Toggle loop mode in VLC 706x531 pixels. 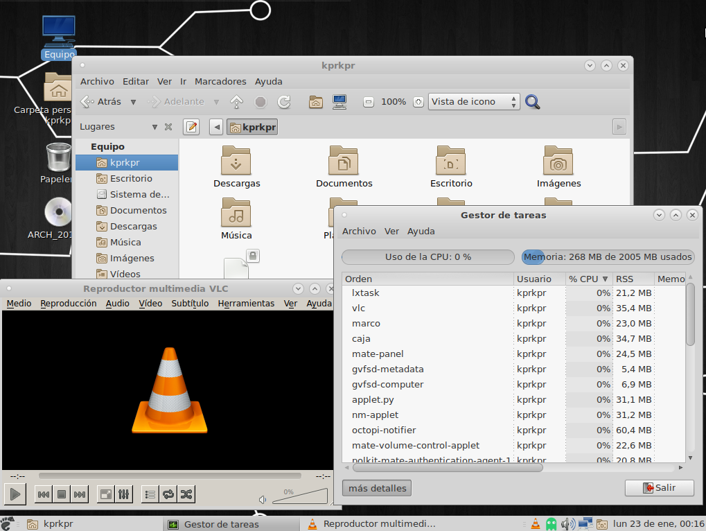tap(168, 494)
